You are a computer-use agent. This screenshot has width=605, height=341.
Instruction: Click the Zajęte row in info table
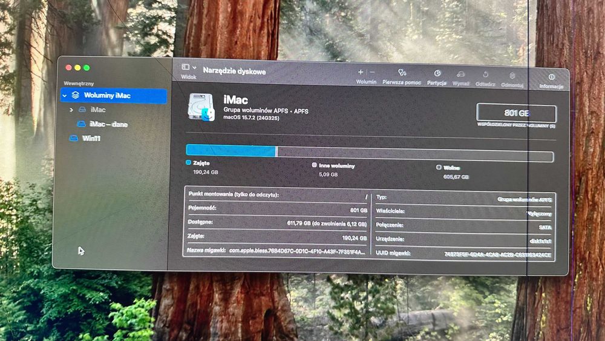pos(278,237)
